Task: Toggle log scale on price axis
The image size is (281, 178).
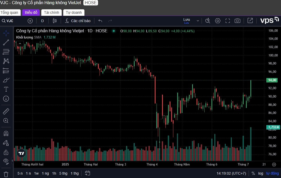Action: tap(261, 173)
